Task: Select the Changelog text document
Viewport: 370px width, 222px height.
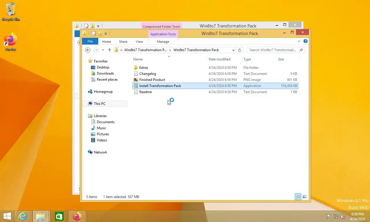Action: (x=147, y=74)
